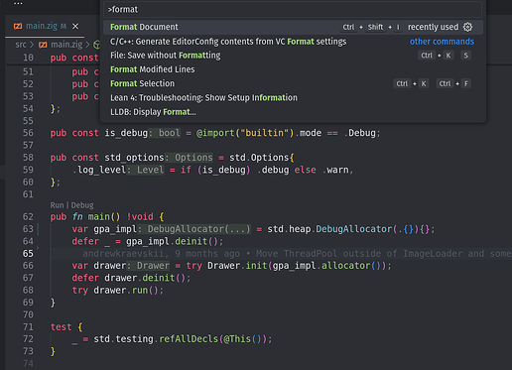This screenshot has height=370, width=512.
Task: Open the ellipsis menu at top left
Action: [18, 3]
